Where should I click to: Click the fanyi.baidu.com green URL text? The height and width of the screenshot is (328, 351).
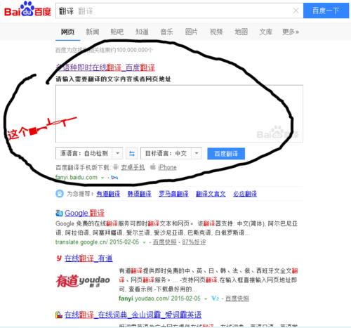pos(77,178)
